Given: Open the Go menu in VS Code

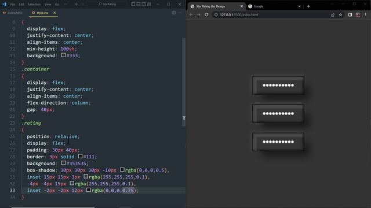Looking at the screenshot, I should pyautogui.click(x=57, y=4).
